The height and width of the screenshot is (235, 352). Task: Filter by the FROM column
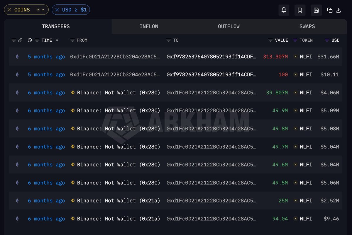point(72,40)
